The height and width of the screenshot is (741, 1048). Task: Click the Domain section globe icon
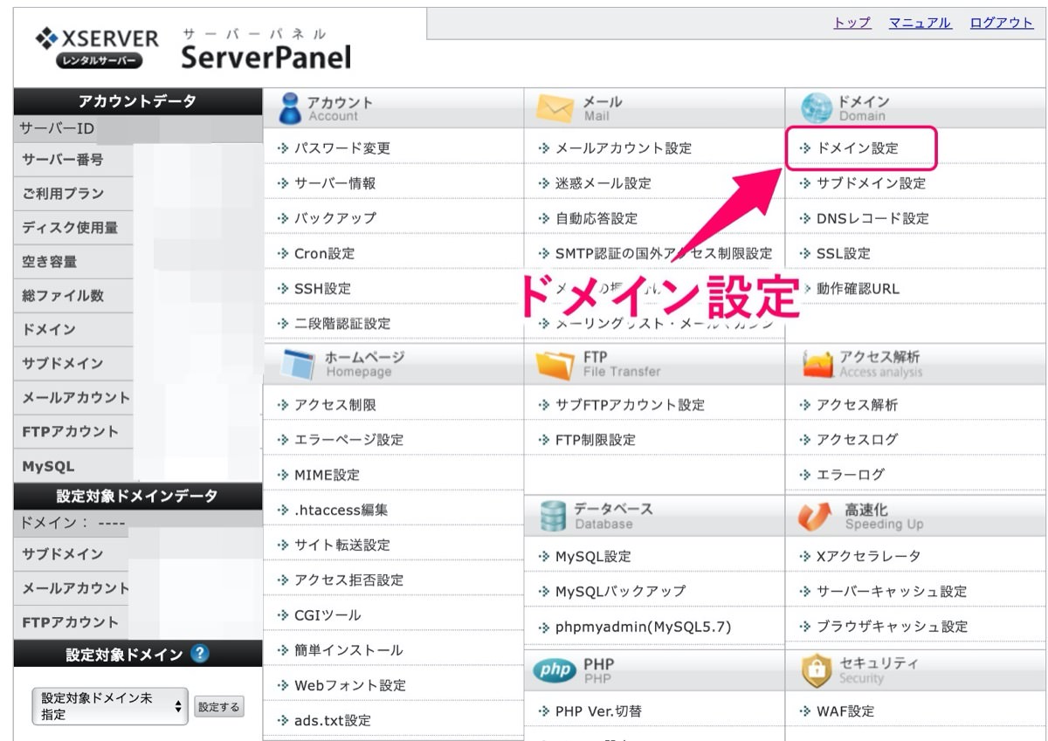point(817,108)
